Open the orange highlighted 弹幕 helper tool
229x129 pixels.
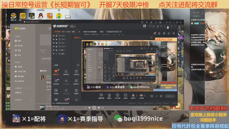coord(56,72)
